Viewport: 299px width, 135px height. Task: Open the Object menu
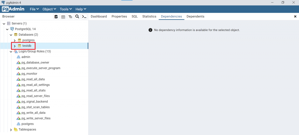coord(49,9)
